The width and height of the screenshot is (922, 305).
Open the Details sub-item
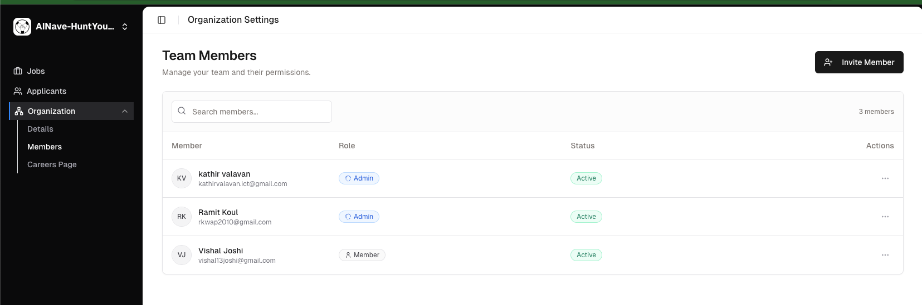click(40, 129)
